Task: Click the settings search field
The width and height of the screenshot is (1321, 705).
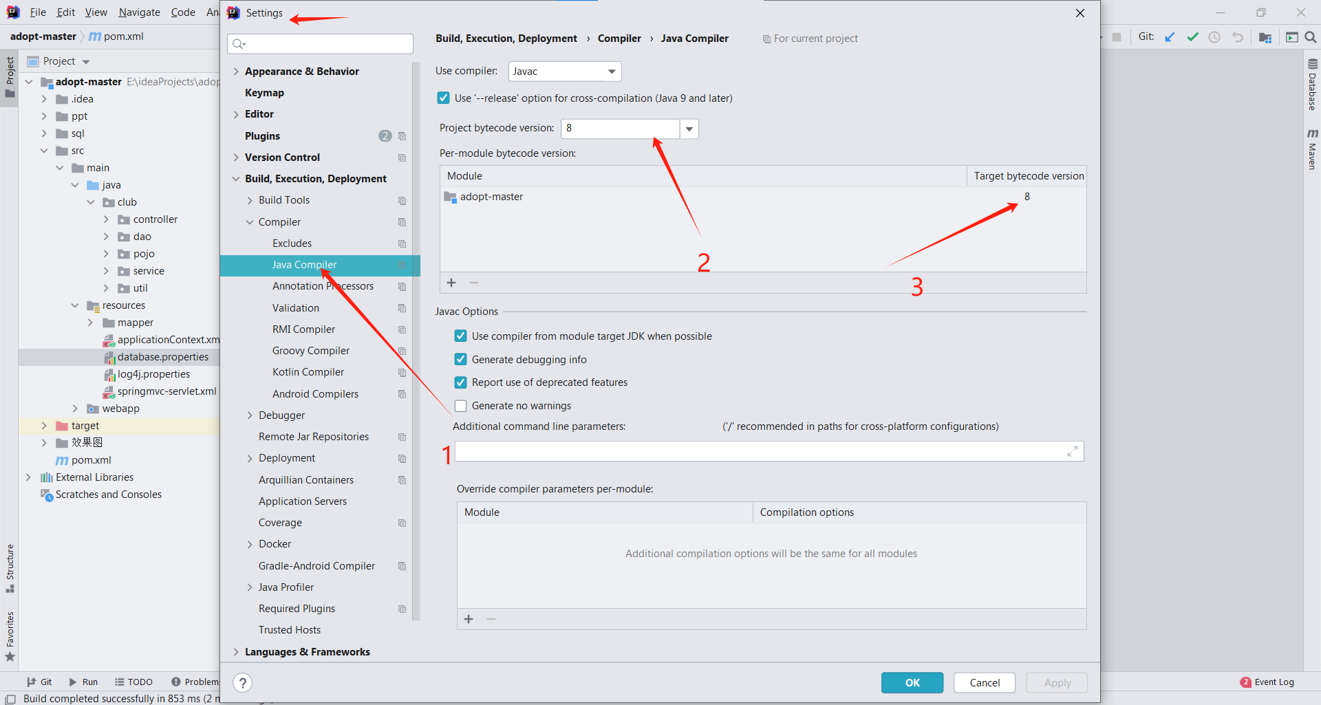Action: tap(320, 44)
